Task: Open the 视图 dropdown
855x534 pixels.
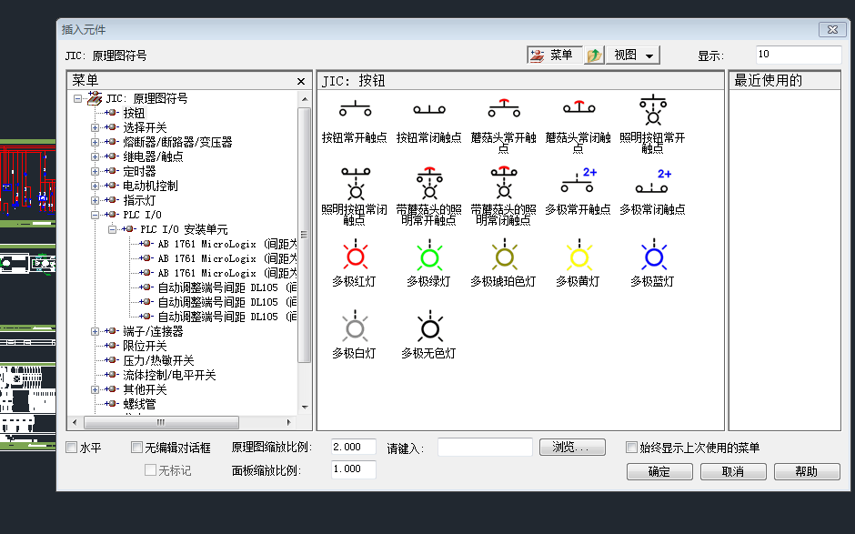Action: 634,55
